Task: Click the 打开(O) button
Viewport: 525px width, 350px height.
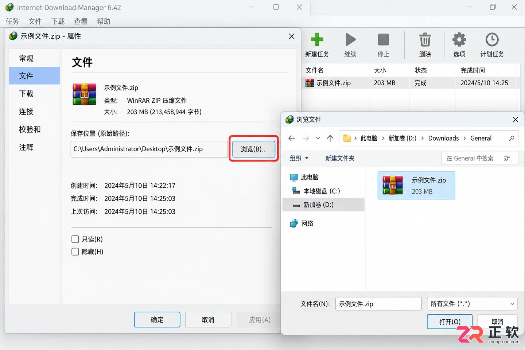Action: point(450,322)
